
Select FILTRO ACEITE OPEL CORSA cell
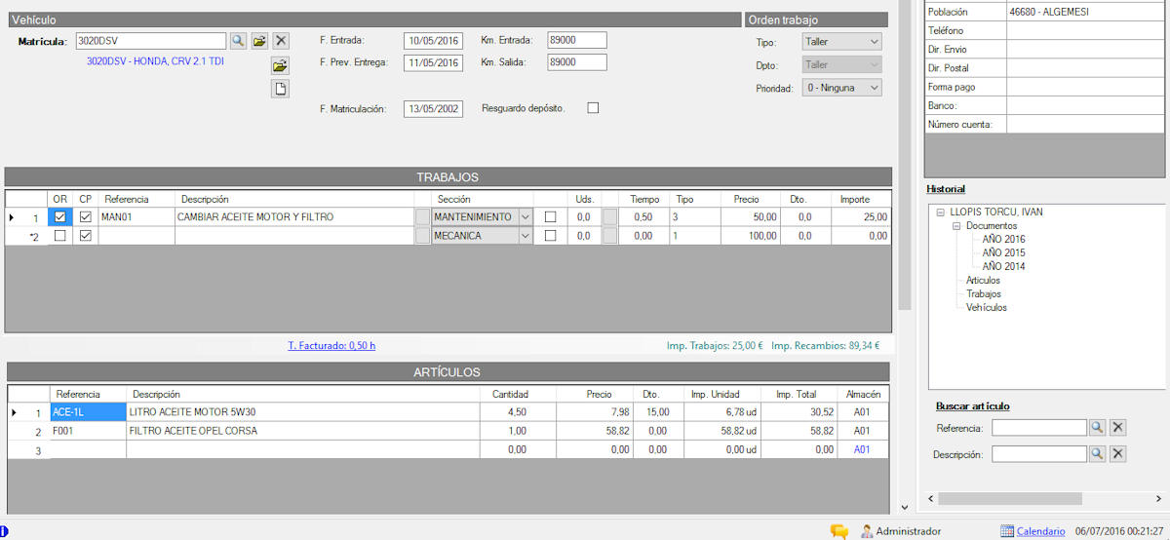pos(302,431)
